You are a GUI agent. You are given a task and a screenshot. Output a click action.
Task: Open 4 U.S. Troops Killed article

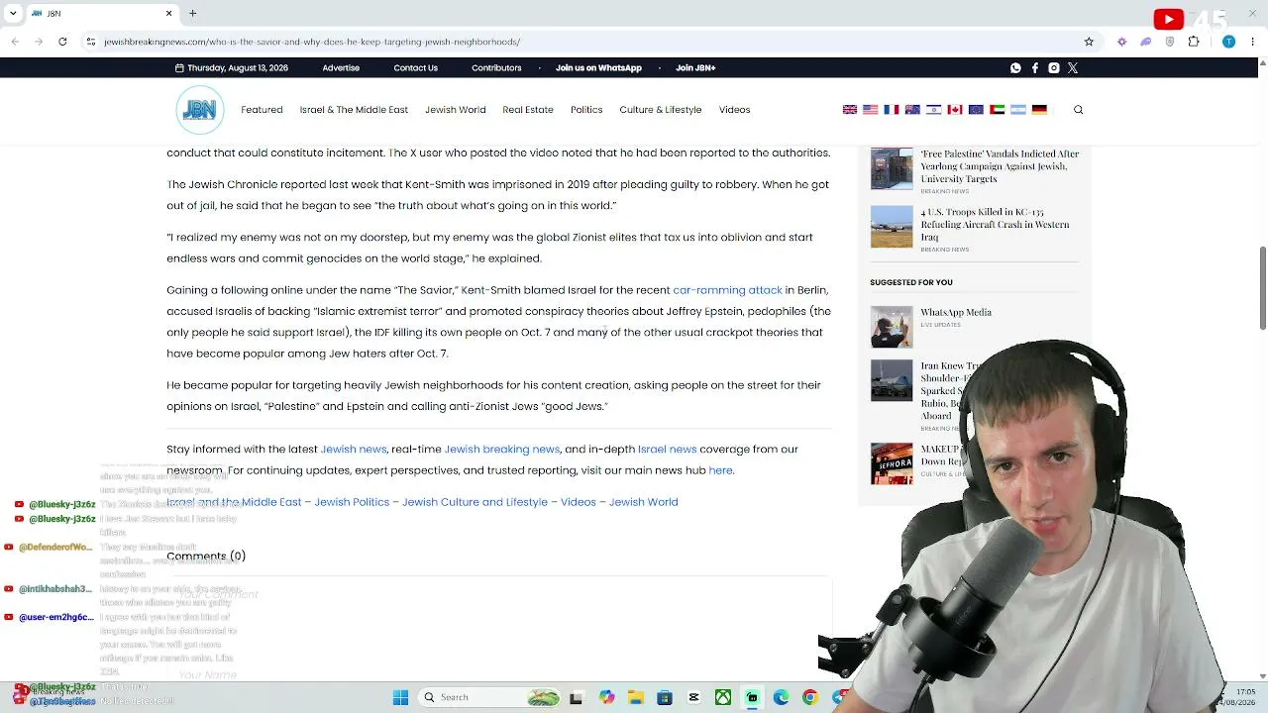coord(995,224)
